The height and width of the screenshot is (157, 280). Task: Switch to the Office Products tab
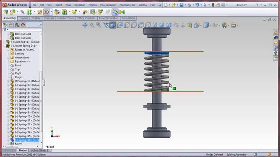(87, 18)
